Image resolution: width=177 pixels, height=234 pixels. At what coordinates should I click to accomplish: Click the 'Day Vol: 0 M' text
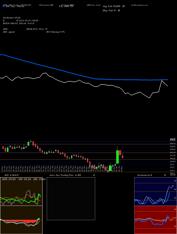[111, 10]
